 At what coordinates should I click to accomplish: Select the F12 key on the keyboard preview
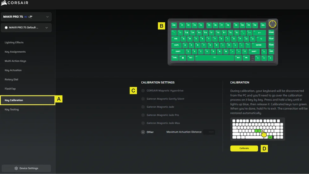point(255,25)
